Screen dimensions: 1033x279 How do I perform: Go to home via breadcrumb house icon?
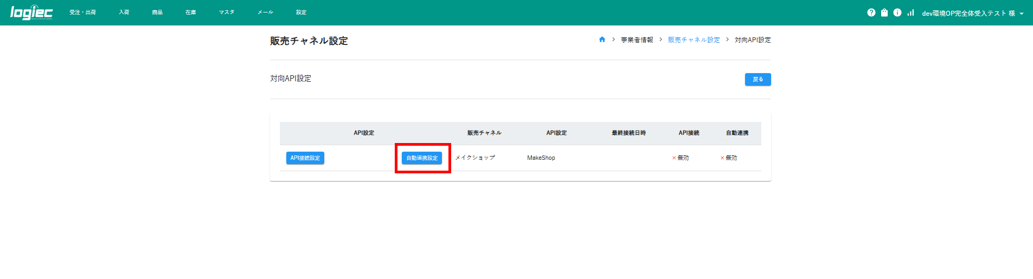602,40
